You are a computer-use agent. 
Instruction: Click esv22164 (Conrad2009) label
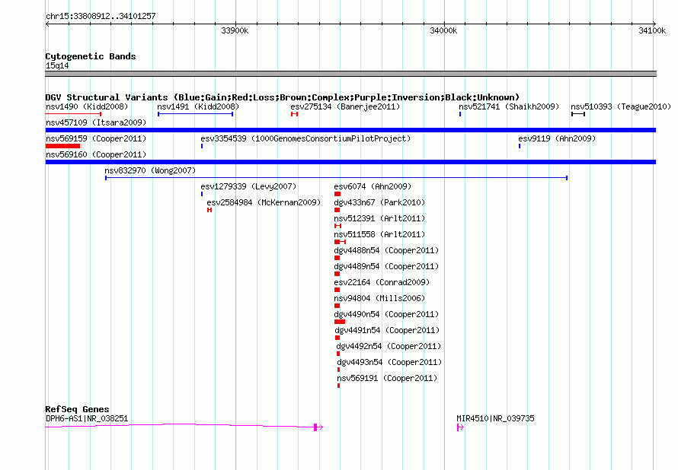click(x=382, y=282)
